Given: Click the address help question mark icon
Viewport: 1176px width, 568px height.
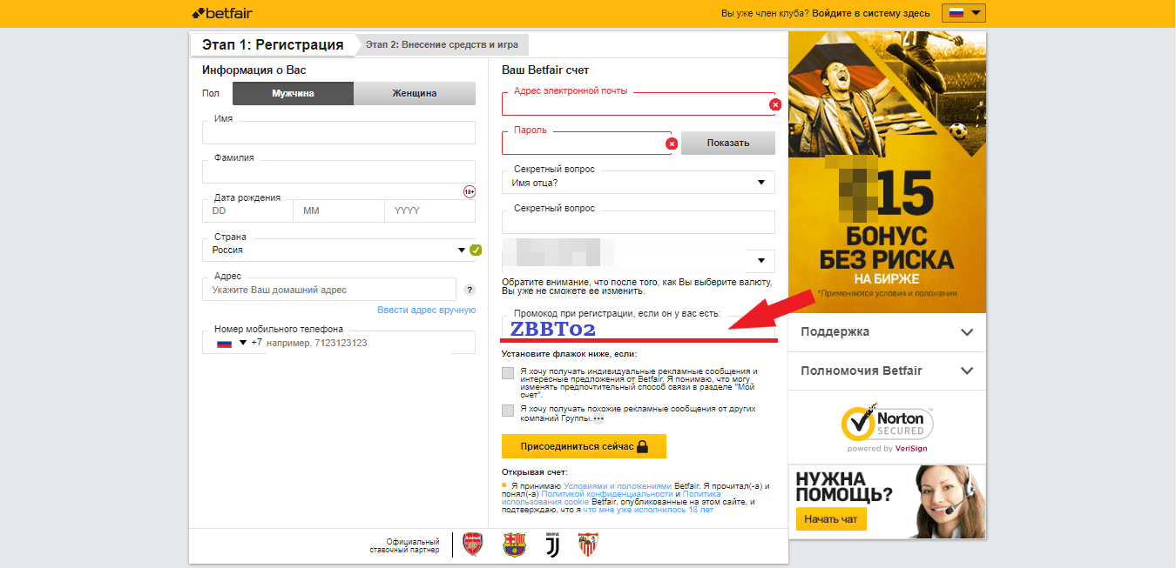Looking at the screenshot, I should pos(470,290).
